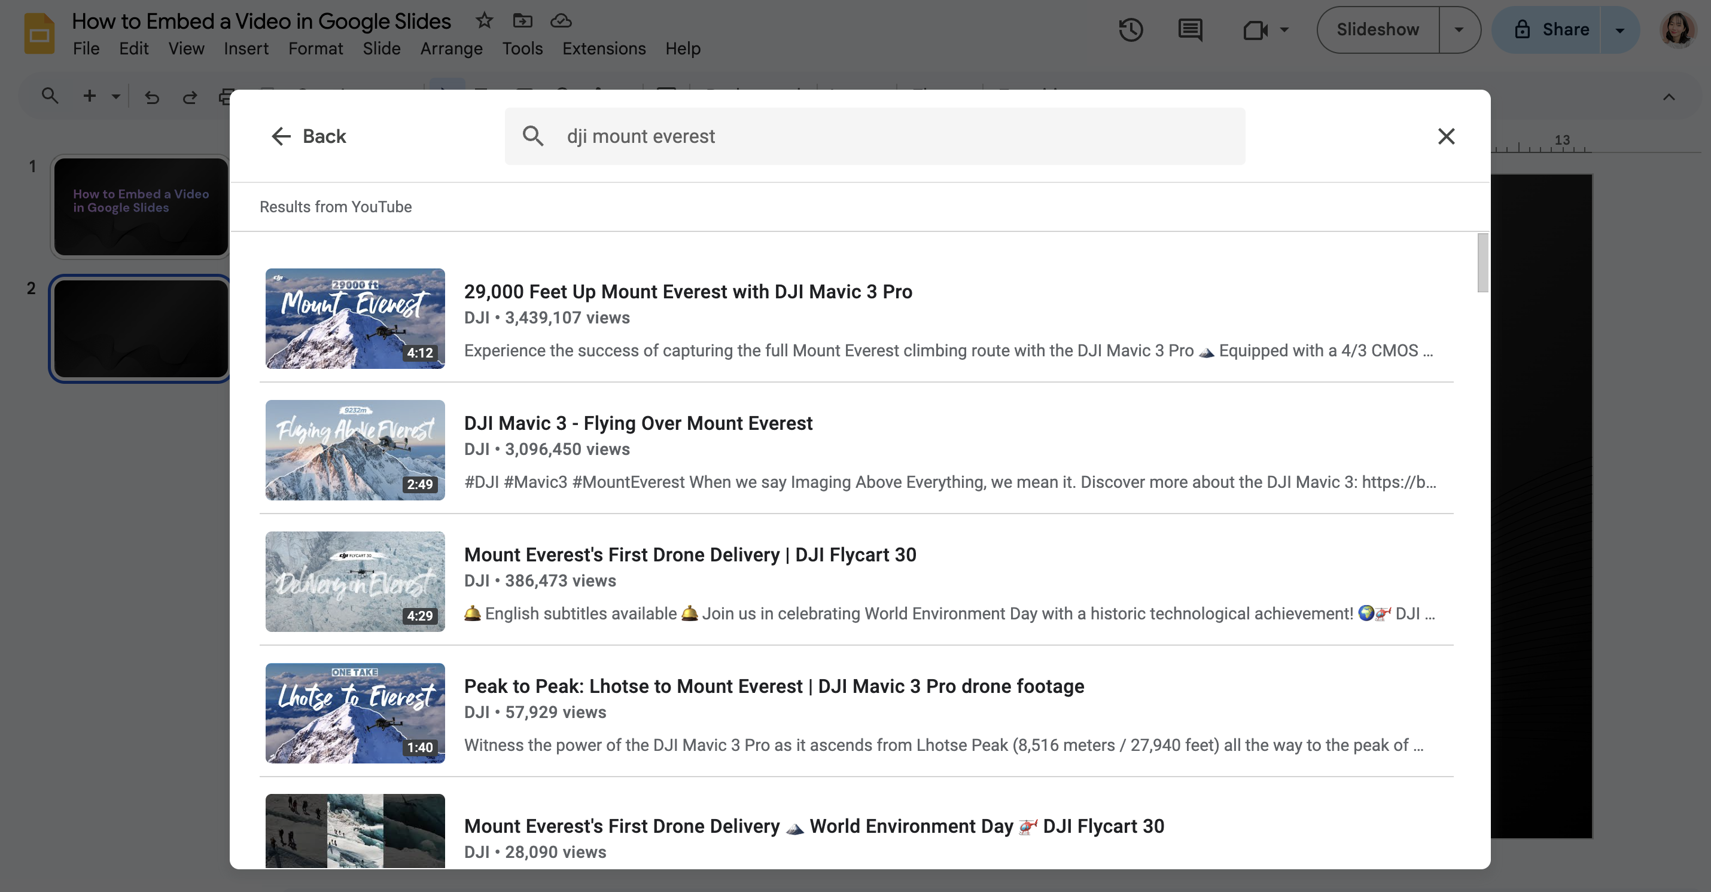Open the Edit menu
Viewport: 1711px width, 892px height.
tap(133, 48)
